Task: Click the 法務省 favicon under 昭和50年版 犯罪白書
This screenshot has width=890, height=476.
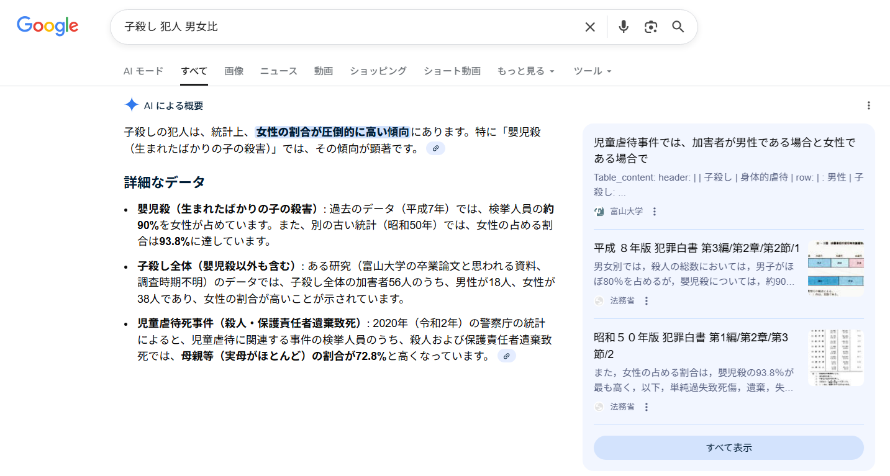Action: click(x=599, y=407)
